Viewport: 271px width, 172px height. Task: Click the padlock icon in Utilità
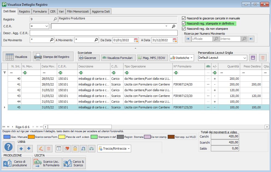point(75,149)
